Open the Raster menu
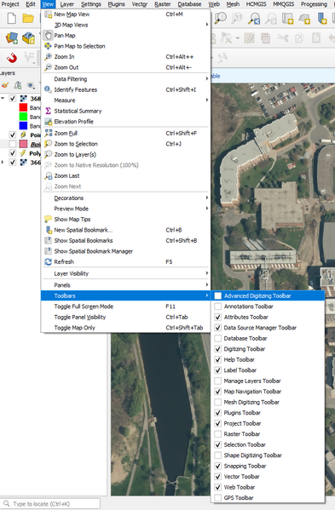This screenshot has width=335, height=510. click(x=163, y=4)
